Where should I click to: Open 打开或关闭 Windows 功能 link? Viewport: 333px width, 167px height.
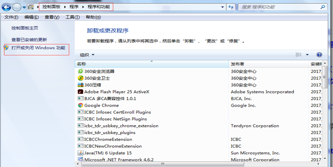coord(38,48)
